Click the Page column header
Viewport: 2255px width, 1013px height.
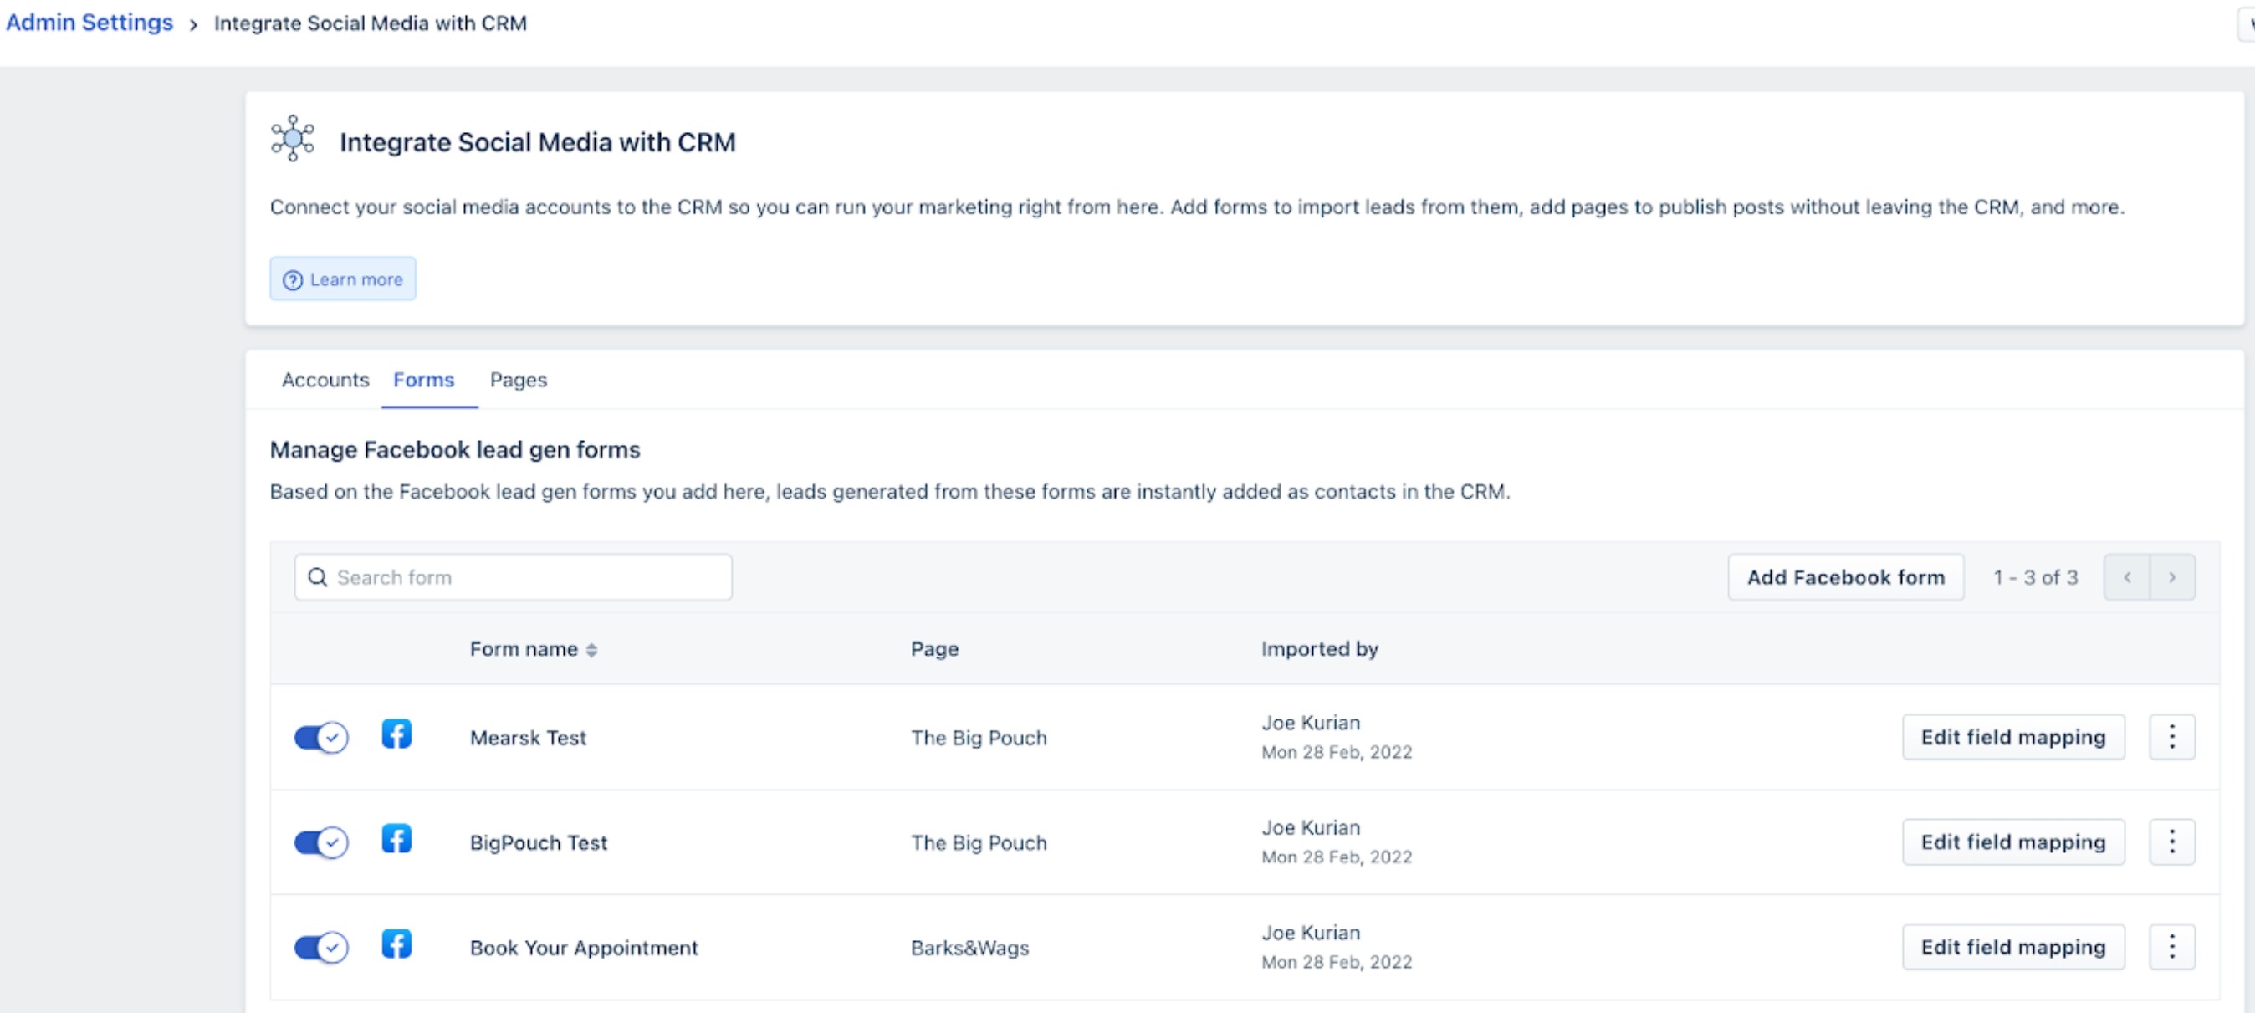pos(934,650)
